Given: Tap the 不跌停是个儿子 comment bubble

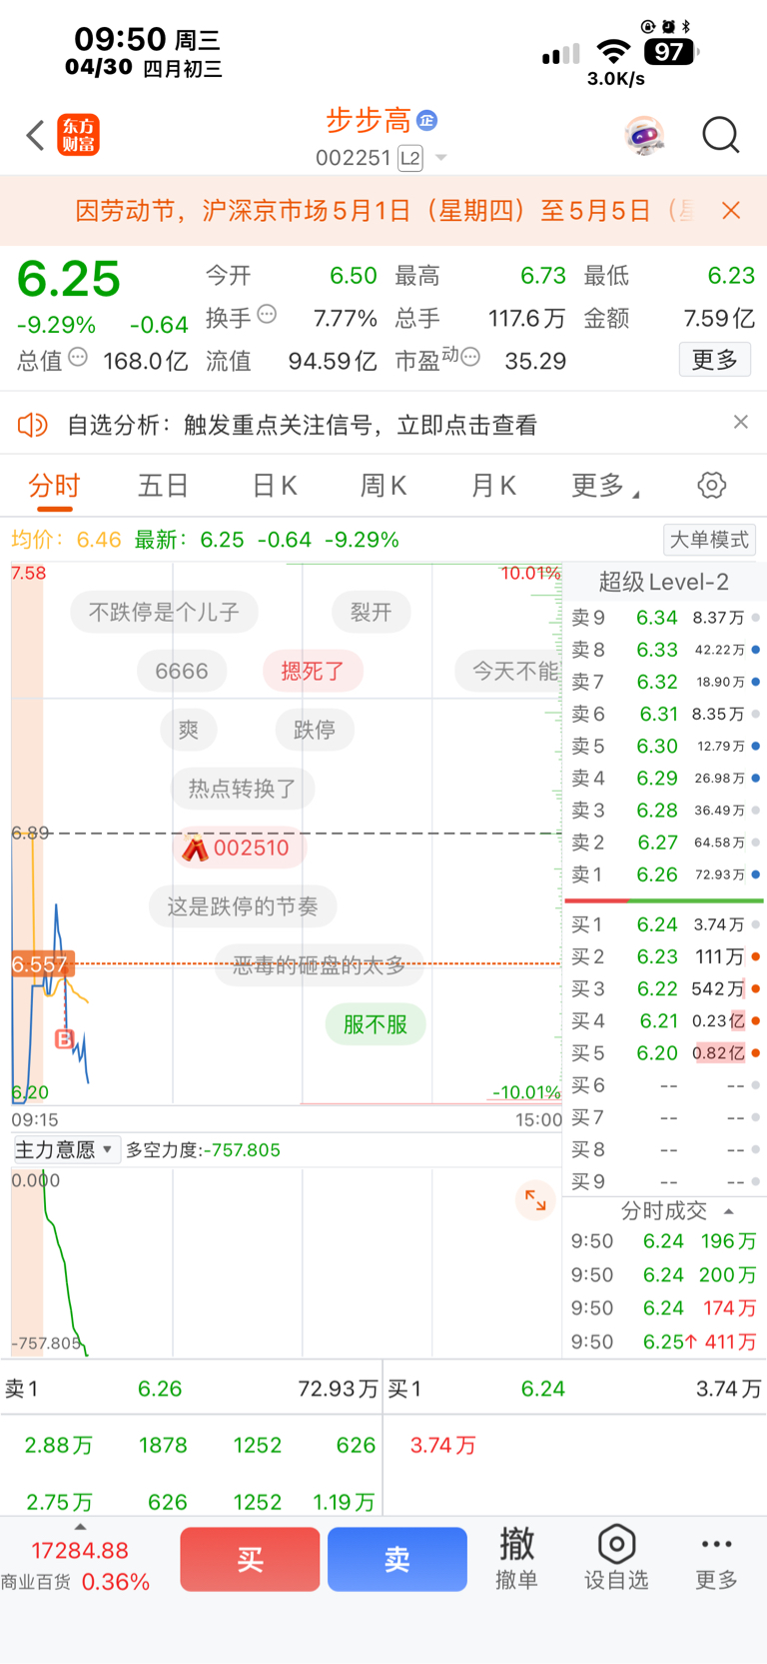Looking at the screenshot, I should tap(164, 612).
